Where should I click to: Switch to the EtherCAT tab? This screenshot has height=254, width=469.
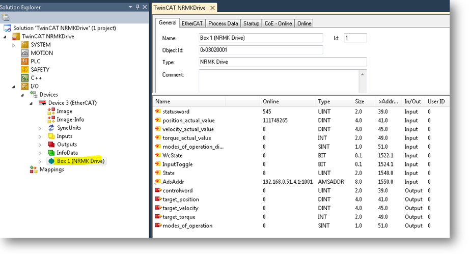192,23
